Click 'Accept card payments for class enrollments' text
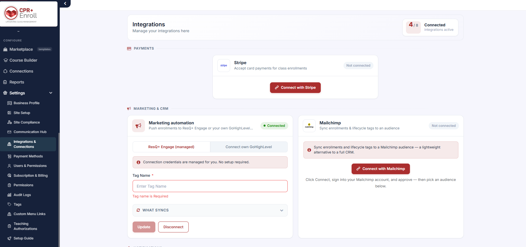 pos(270,68)
